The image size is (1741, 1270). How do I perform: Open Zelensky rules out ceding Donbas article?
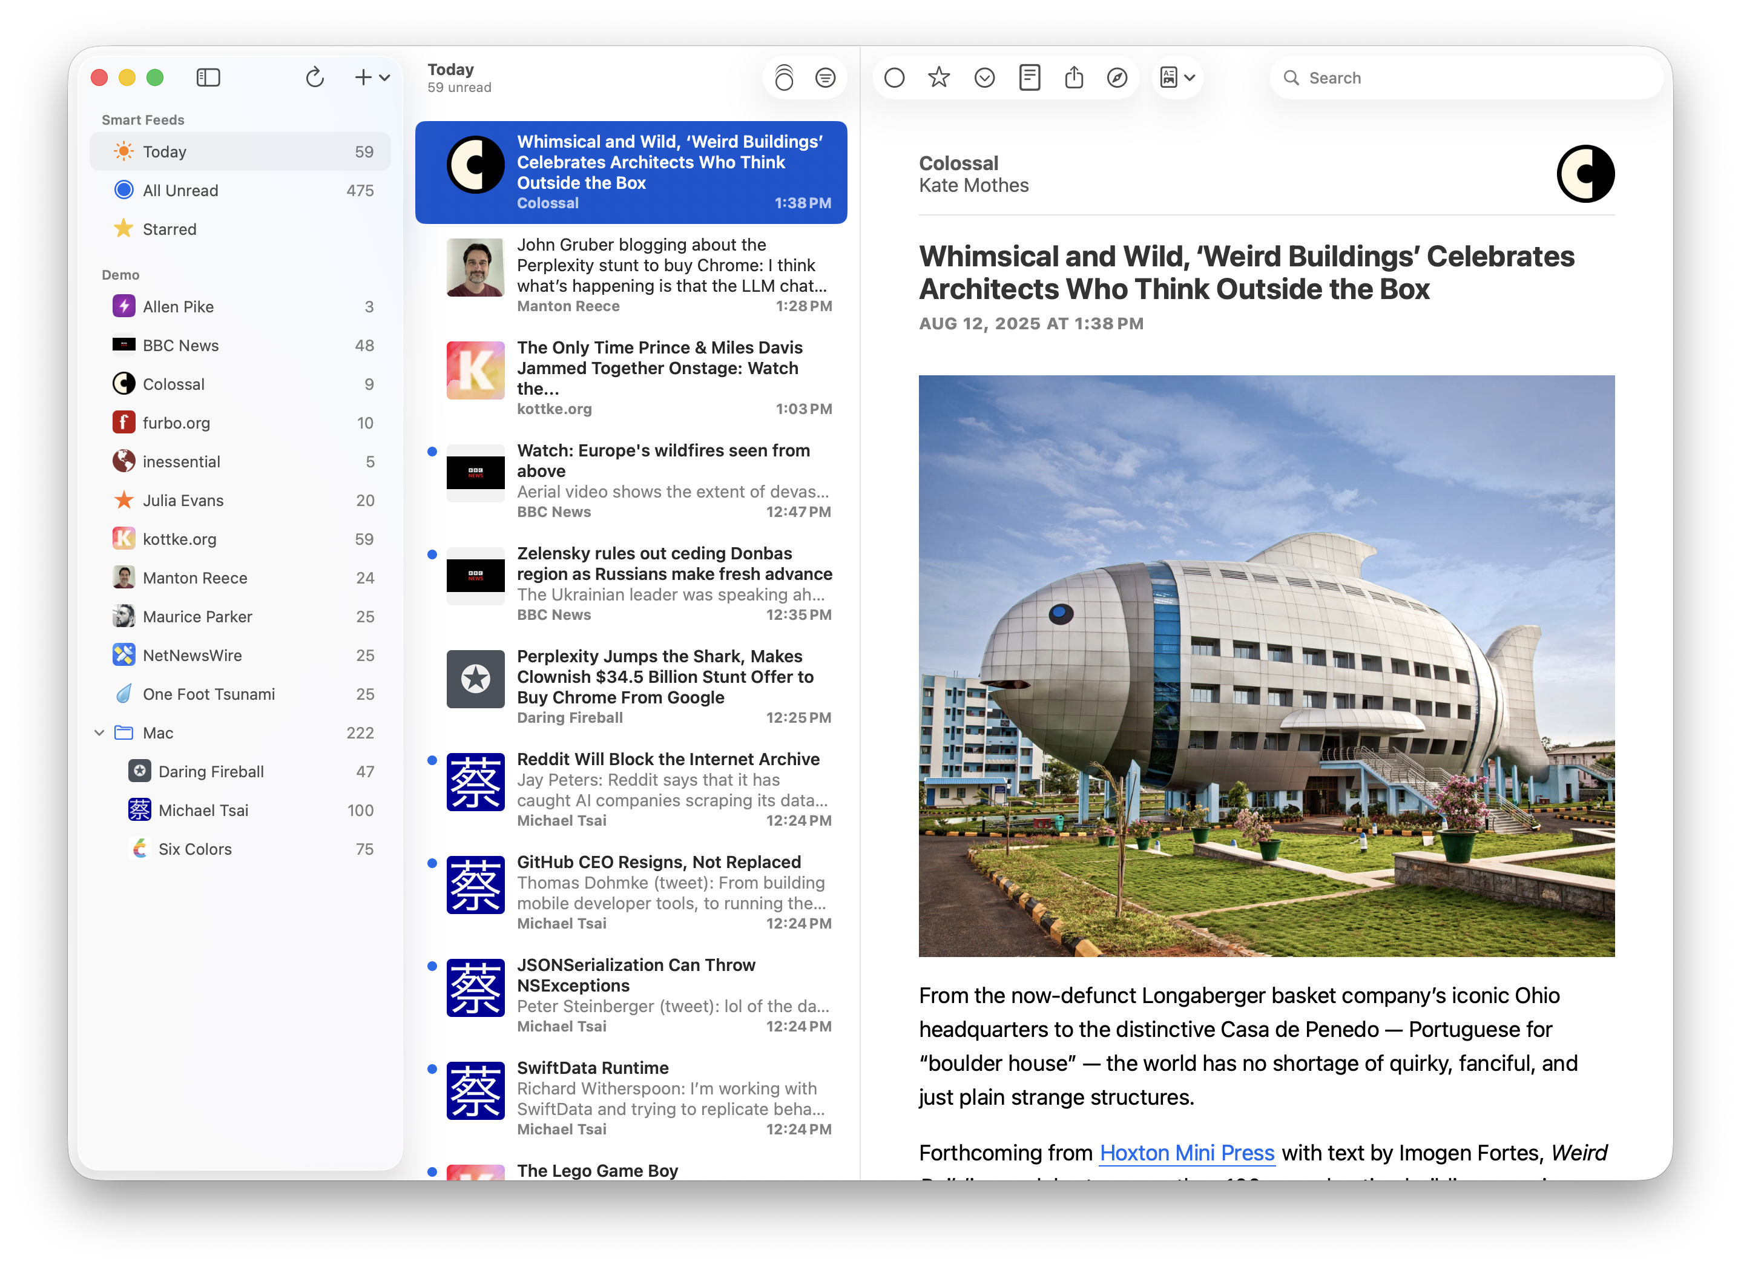pyautogui.click(x=631, y=584)
